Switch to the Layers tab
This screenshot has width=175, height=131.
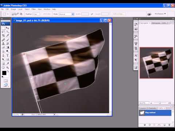click(143, 108)
